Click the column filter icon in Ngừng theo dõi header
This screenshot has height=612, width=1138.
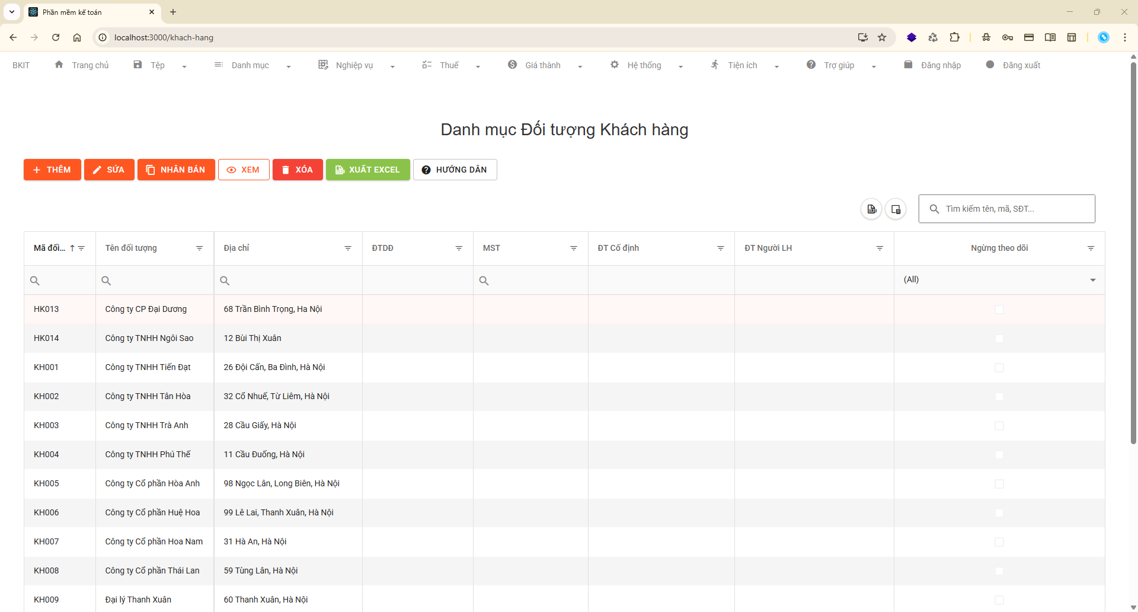click(1091, 248)
